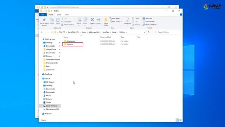Refresh the current folder
This screenshot has height=127, width=225.
click(x=149, y=32)
